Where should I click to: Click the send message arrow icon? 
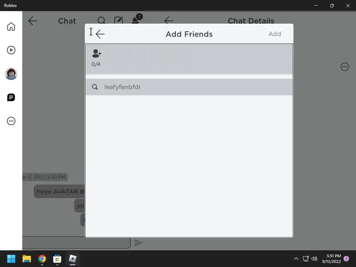point(138,243)
